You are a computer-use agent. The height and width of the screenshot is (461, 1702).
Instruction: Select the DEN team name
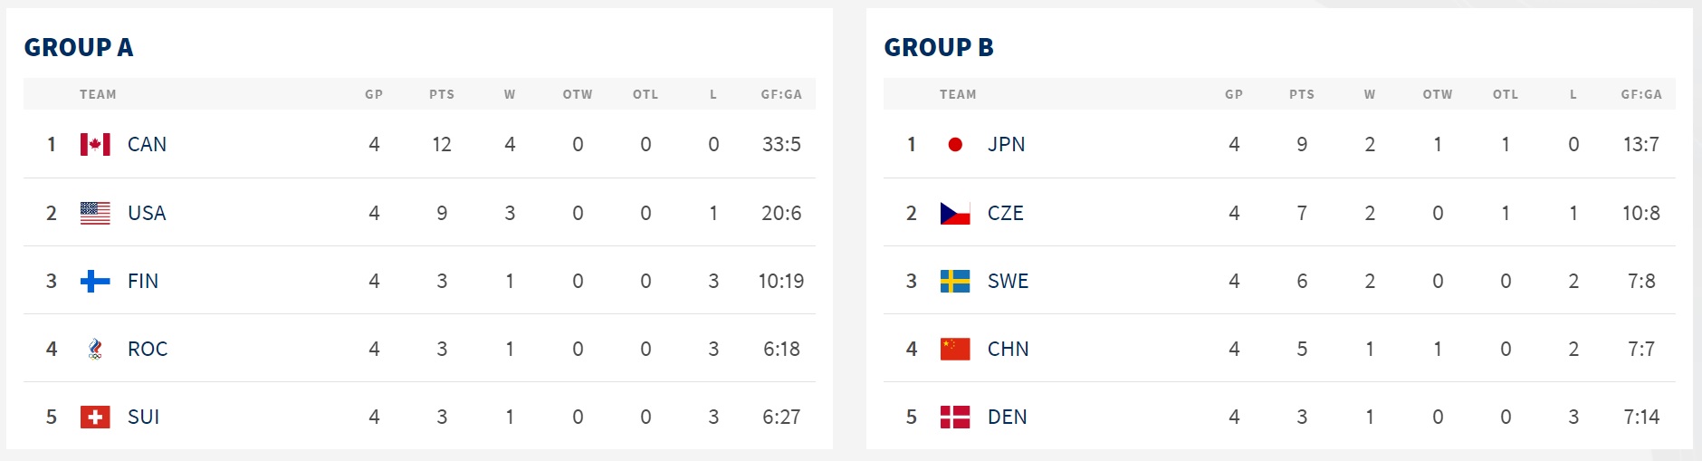tap(1007, 417)
